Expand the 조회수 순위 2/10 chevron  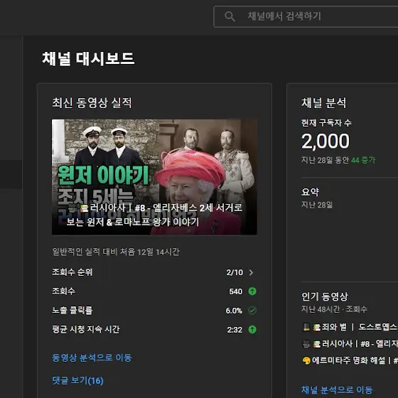[x=251, y=272]
